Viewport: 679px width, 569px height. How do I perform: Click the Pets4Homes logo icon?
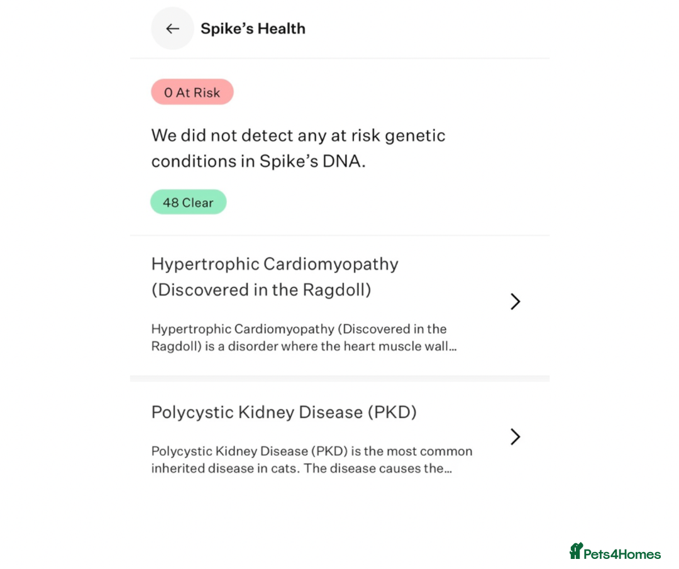point(576,551)
